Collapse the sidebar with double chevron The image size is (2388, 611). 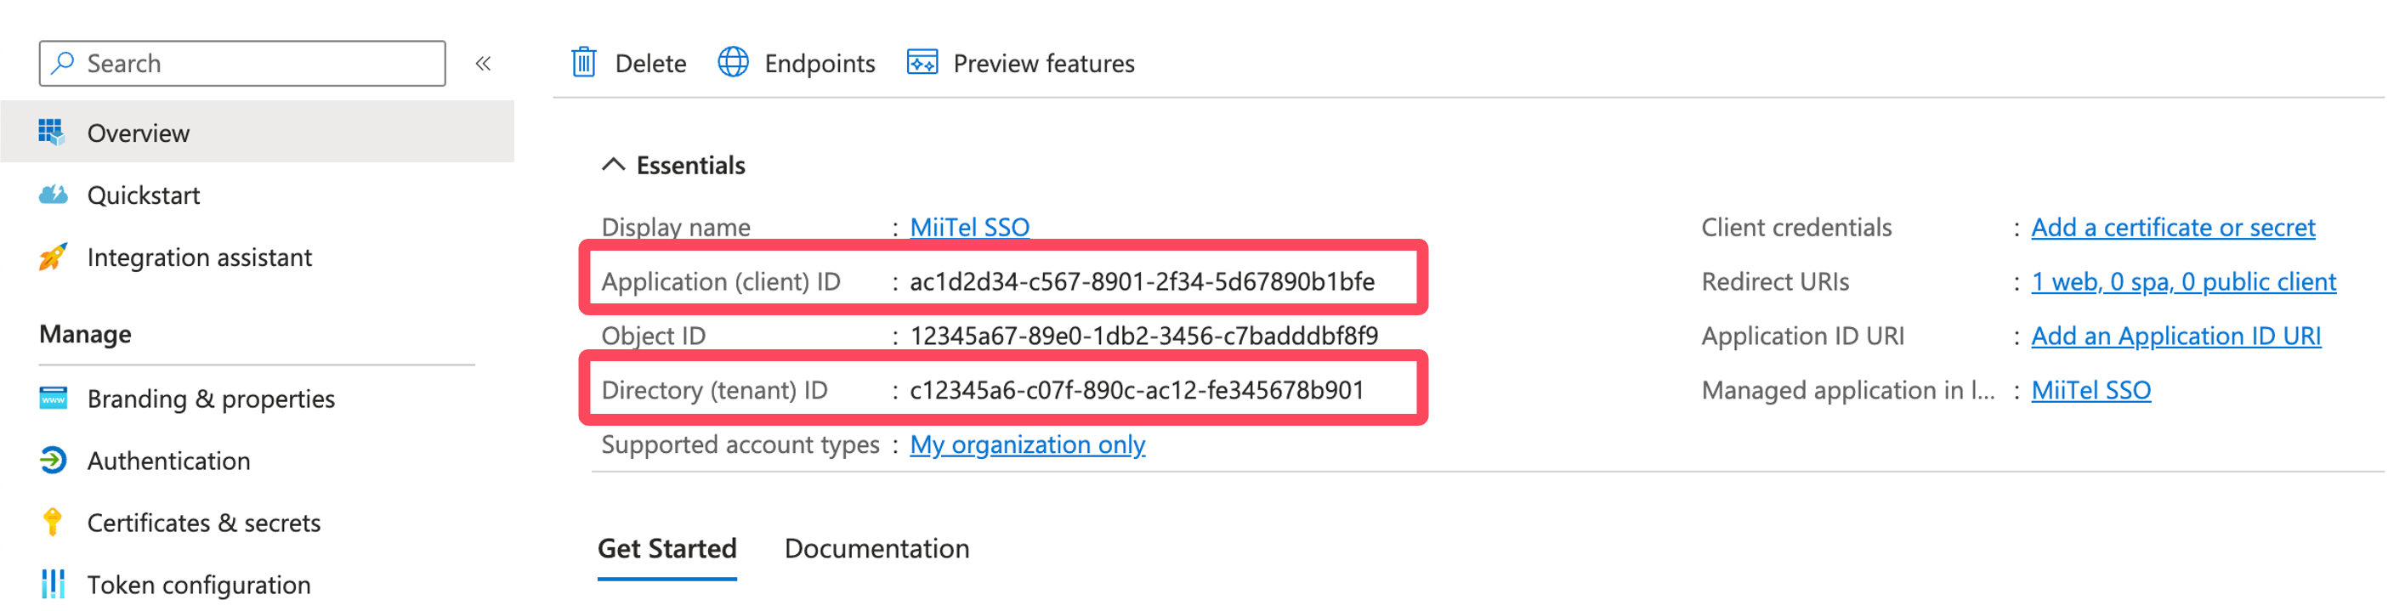pos(483,63)
